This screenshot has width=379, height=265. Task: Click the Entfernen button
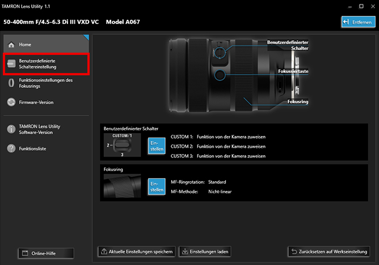click(358, 22)
